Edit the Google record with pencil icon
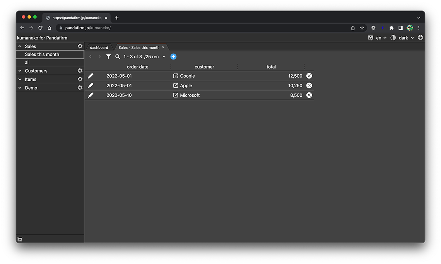Viewport: 441px width, 264px height. tap(91, 76)
